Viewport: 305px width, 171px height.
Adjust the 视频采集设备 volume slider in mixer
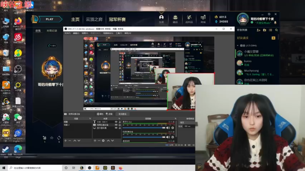coord(144,137)
